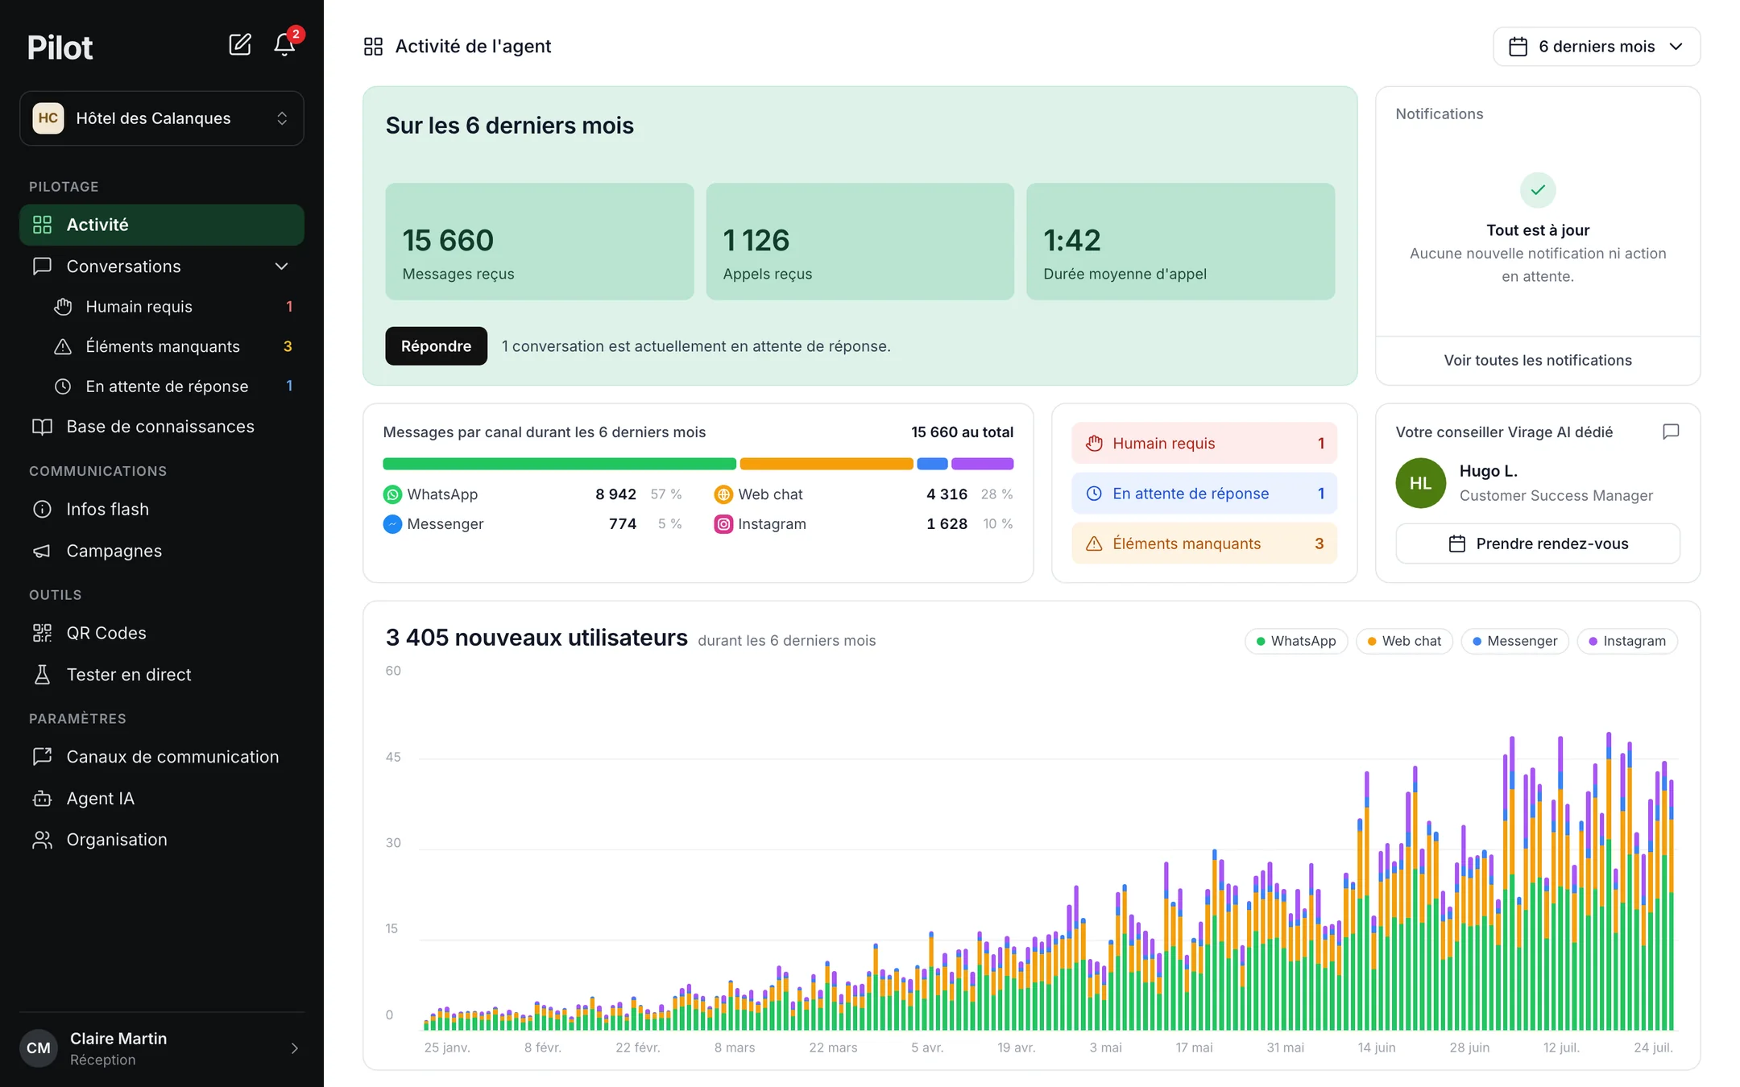
Task: Click the purple Instagram segment of channel bar
Action: point(982,464)
